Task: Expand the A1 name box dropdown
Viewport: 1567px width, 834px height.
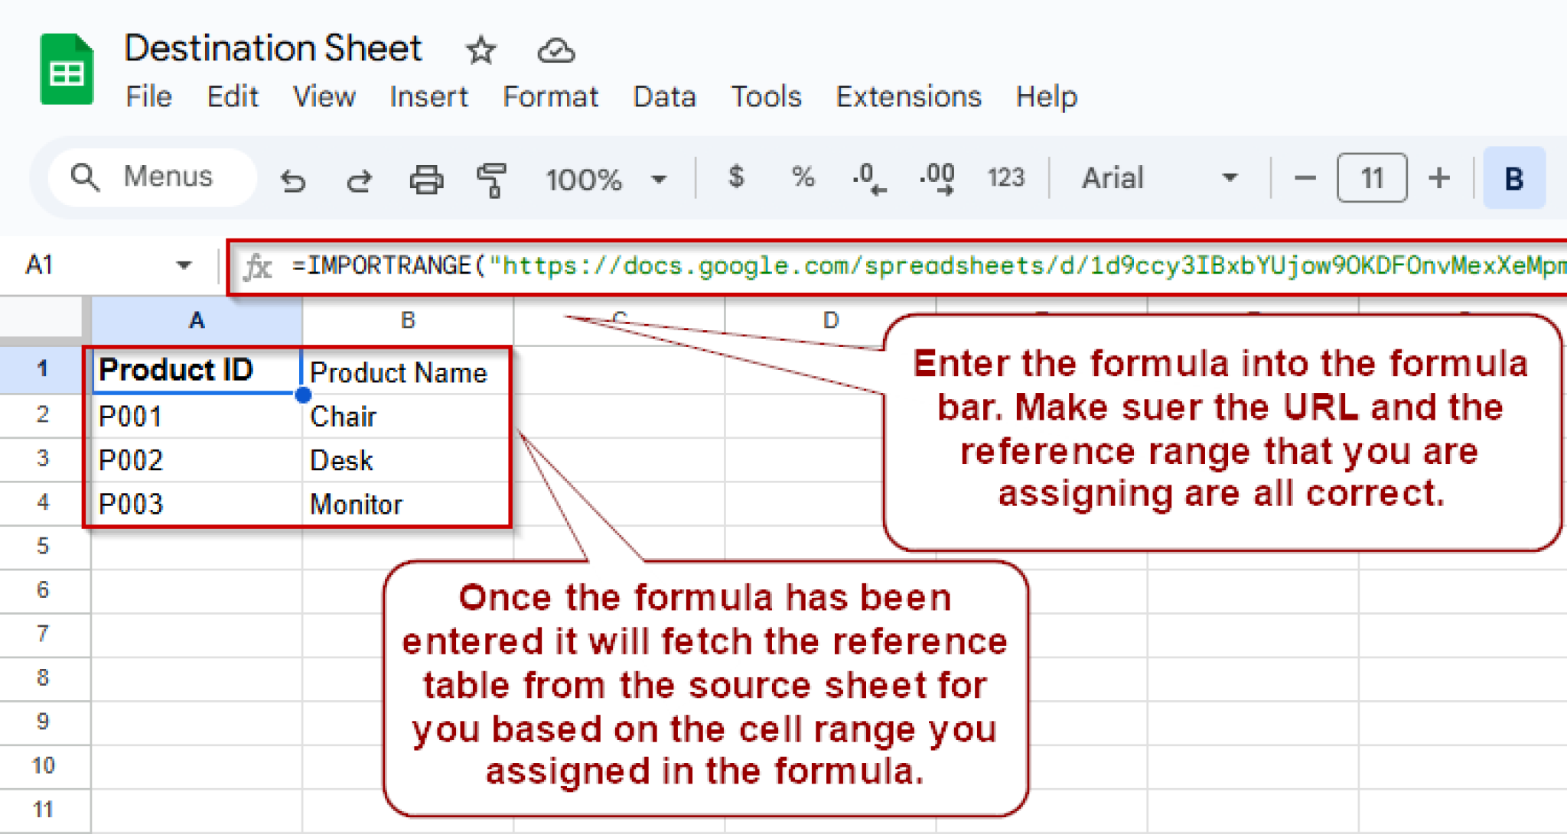Action: pyautogui.click(x=184, y=264)
